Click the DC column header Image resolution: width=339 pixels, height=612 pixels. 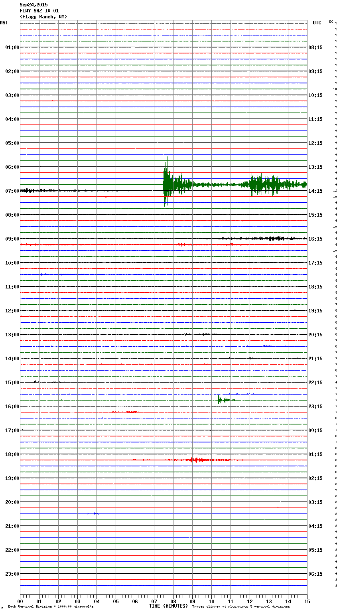(331, 22)
